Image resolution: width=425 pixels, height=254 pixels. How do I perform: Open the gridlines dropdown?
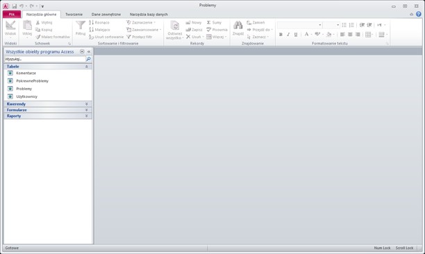point(369,35)
